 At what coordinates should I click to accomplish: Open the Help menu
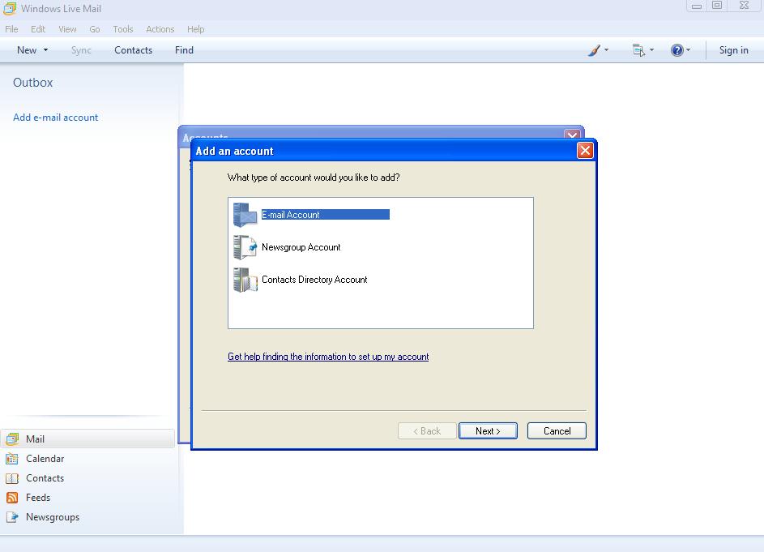click(196, 29)
